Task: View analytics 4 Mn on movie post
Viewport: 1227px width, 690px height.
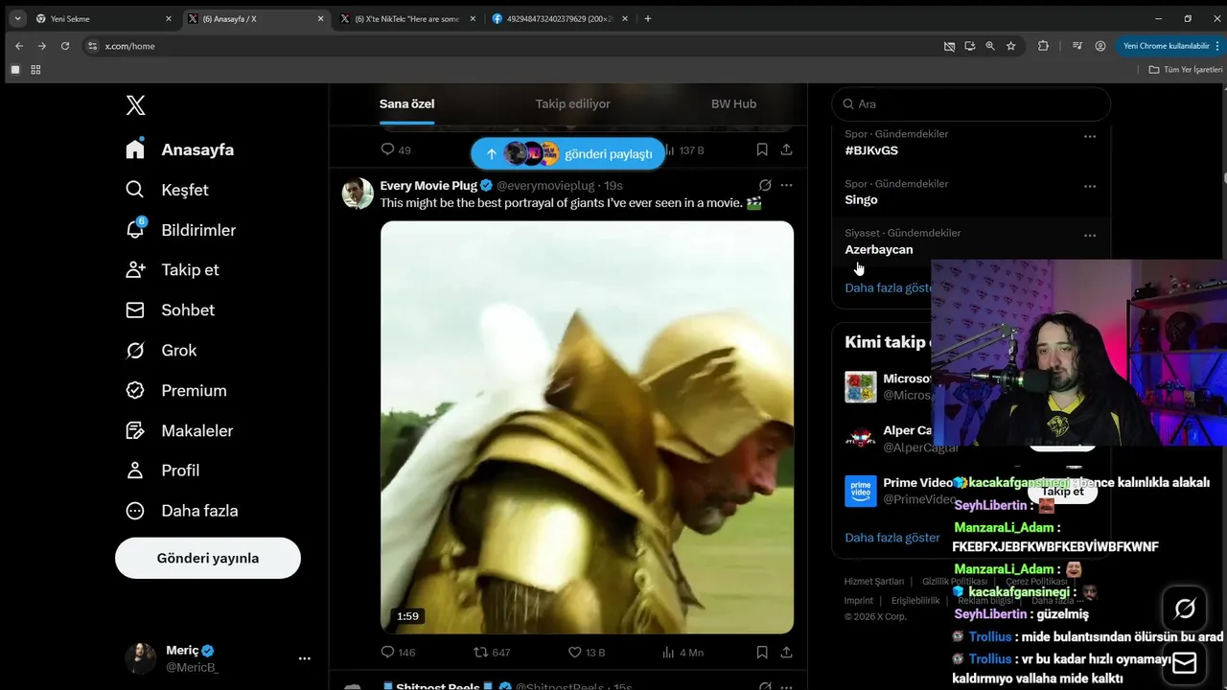Action: pos(683,653)
